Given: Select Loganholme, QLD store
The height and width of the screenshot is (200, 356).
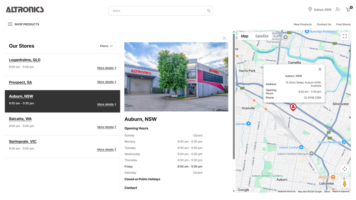Looking at the screenshot, I should 25,60.
